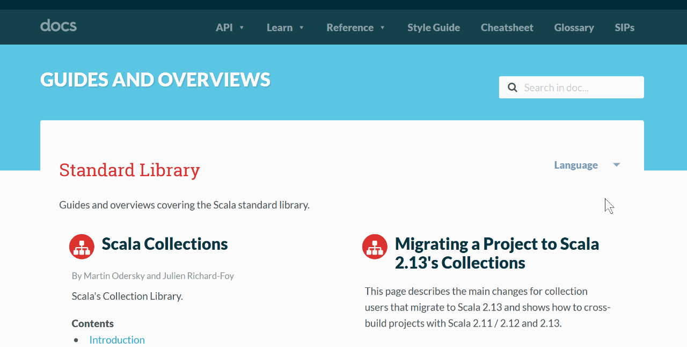Click the Scala Collections hierarchy icon

tap(82, 247)
